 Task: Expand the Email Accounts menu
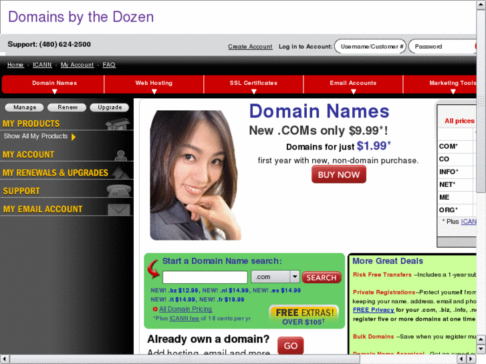pos(353,84)
